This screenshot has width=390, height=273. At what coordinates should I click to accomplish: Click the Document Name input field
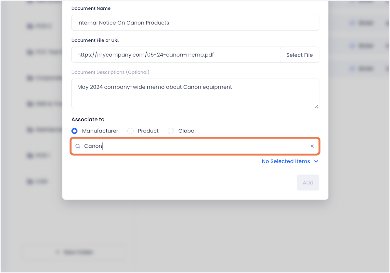(195, 23)
